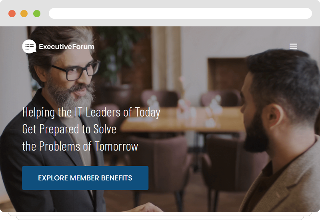Screen dimensions: 320x220
Task: Minimize the window with the yellow dot
Action: tap(24, 14)
